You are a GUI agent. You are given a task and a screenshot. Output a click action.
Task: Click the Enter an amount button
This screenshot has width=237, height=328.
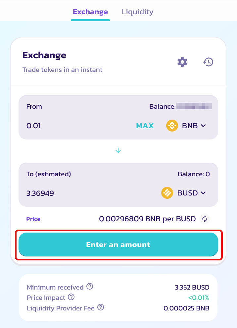tap(118, 245)
